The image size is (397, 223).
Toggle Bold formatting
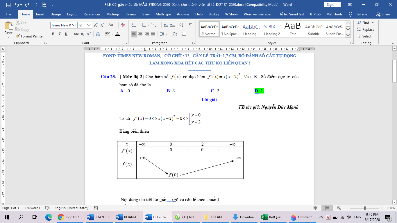point(53,34)
